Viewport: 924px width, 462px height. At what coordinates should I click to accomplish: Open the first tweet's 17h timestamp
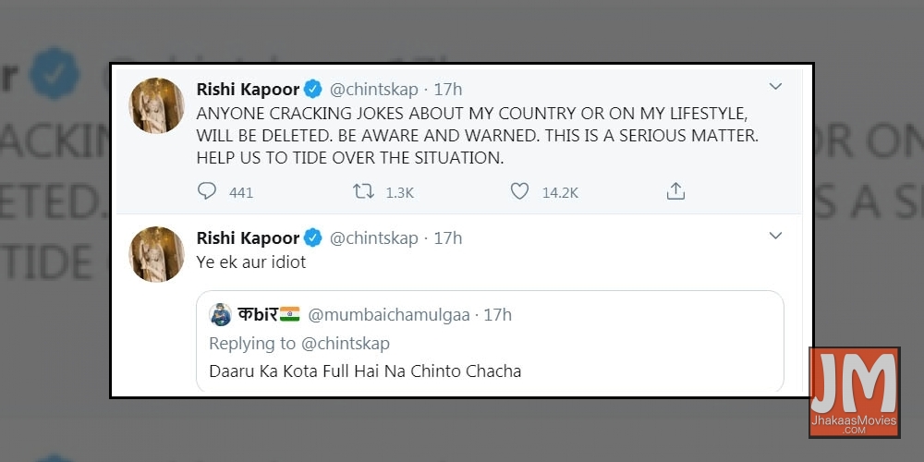(447, 90)
